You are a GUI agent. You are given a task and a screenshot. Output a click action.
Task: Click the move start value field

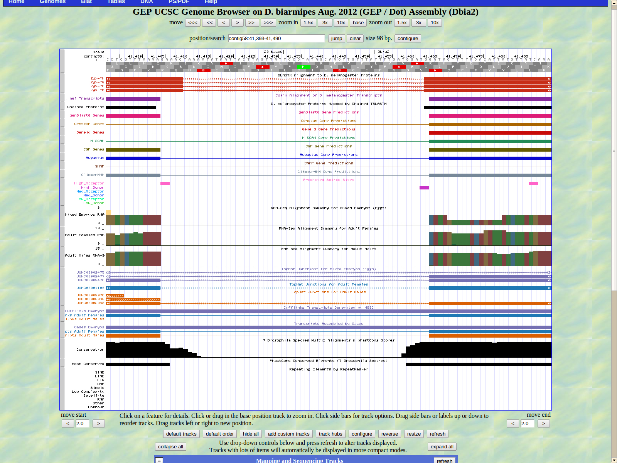pyautogui.click(x=83, y=424)
